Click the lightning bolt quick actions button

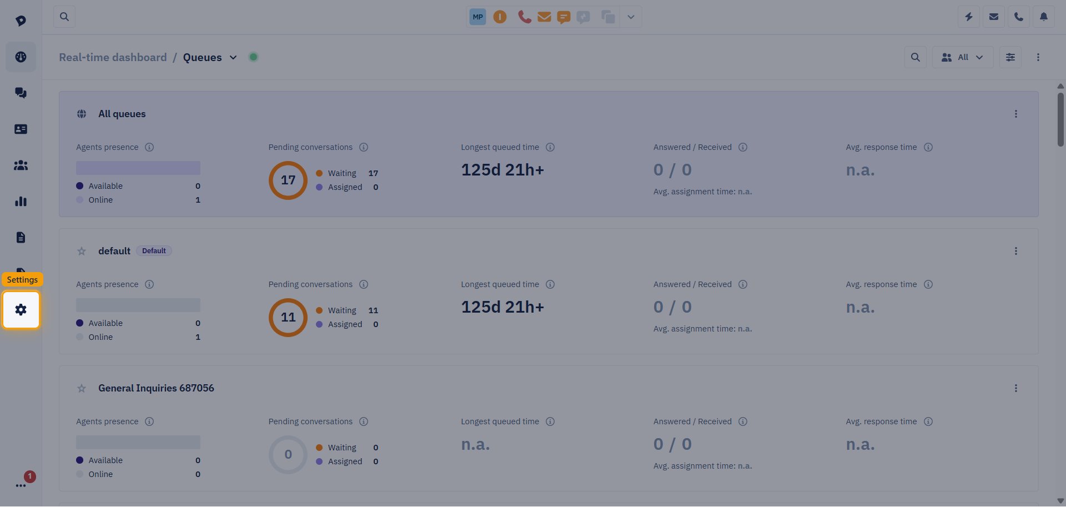tap(969, 17)
